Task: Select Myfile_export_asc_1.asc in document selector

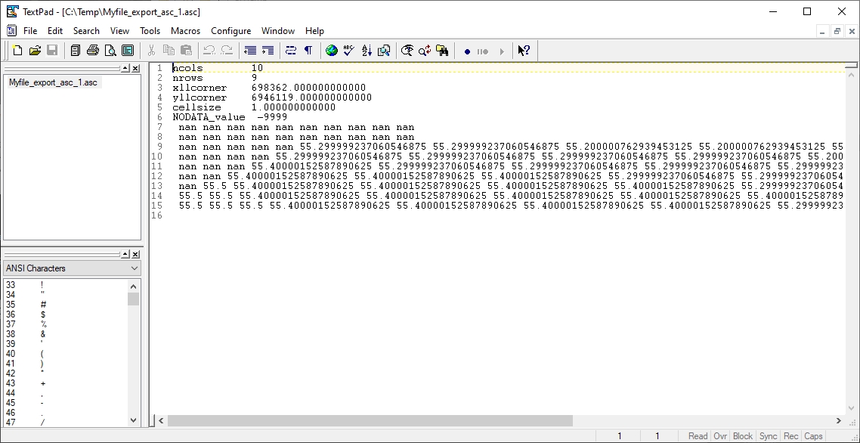Action: tap(53, 82)
